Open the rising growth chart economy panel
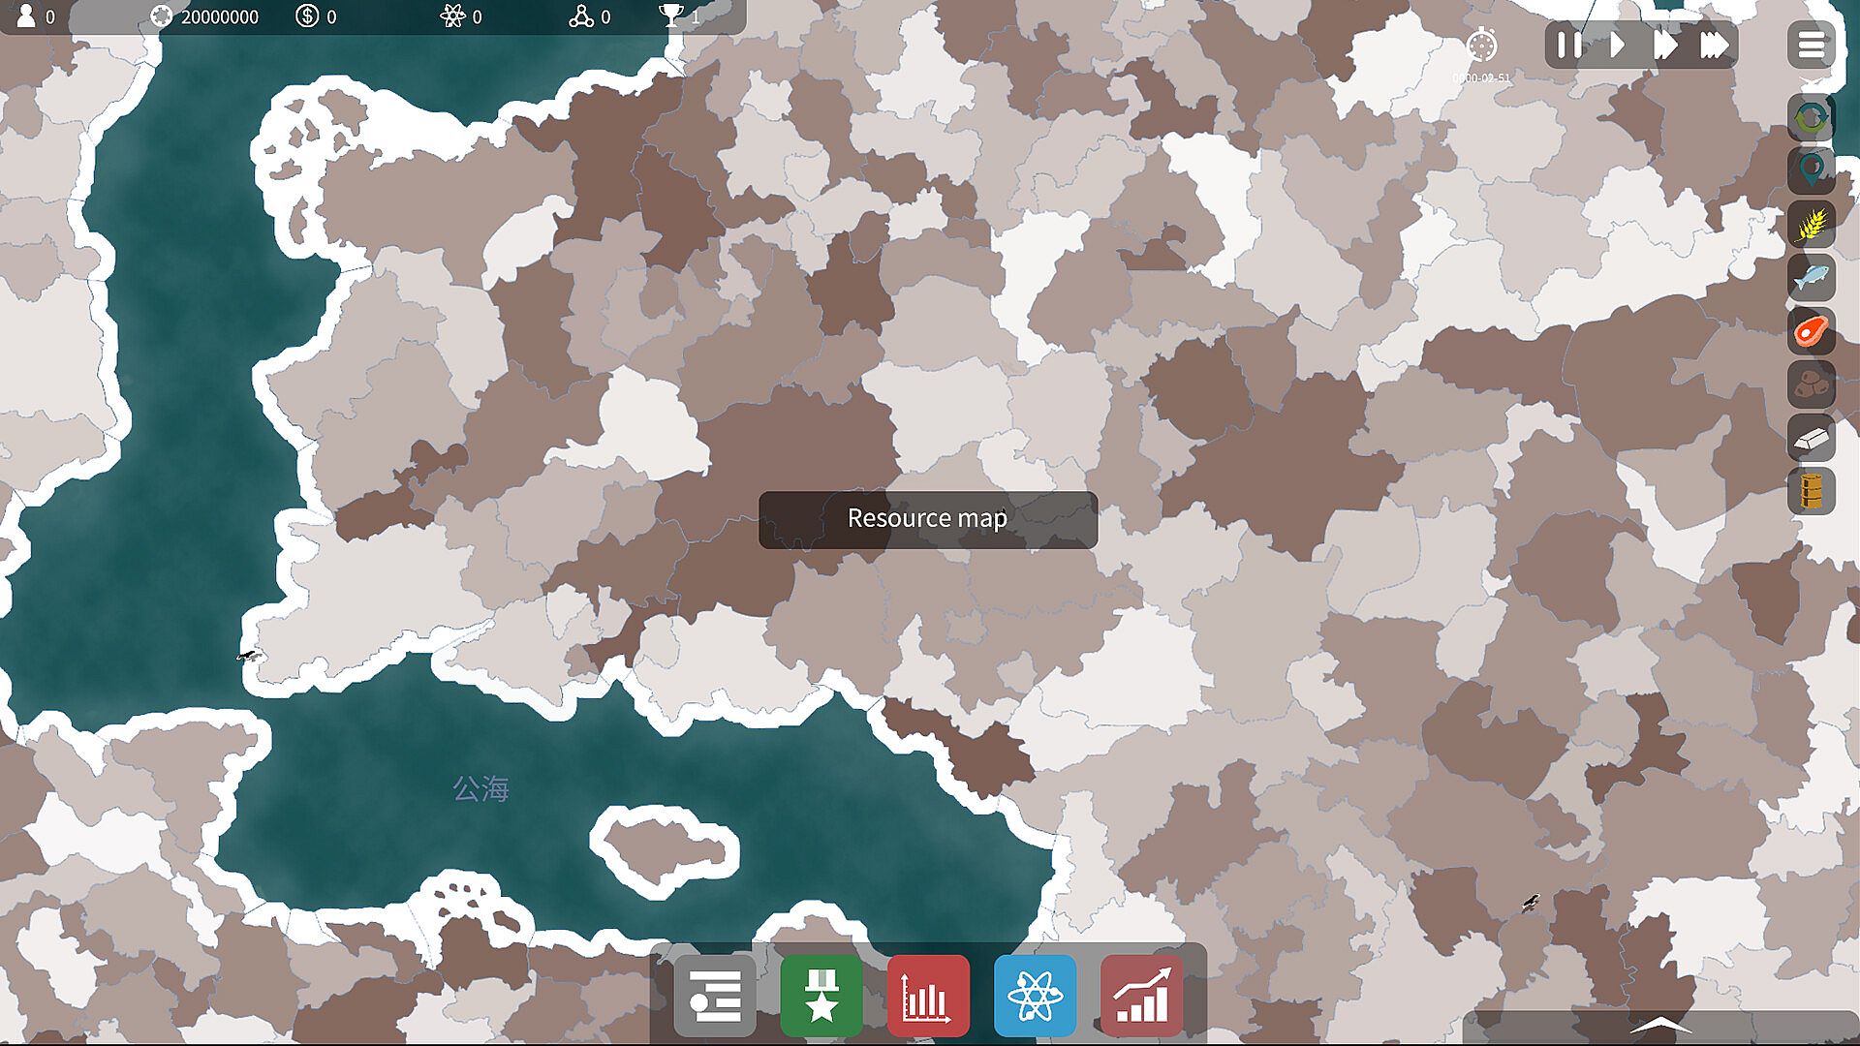This screenshot has width=1860, height=1046. (1141, 996)
